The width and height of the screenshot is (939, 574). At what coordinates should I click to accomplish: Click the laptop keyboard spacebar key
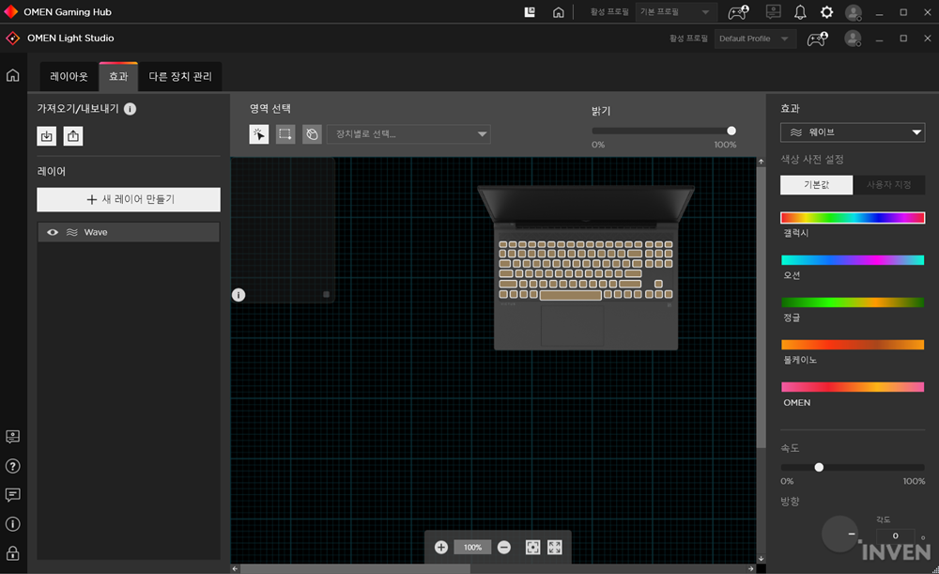570,295
